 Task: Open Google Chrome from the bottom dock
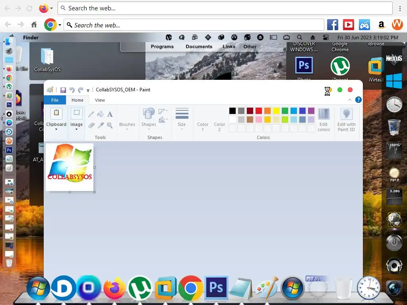191,288
